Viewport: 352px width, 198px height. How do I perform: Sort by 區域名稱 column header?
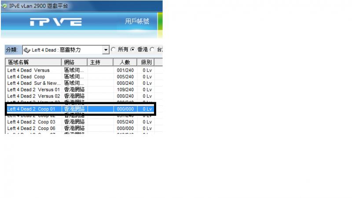click(x=33, y=62)
